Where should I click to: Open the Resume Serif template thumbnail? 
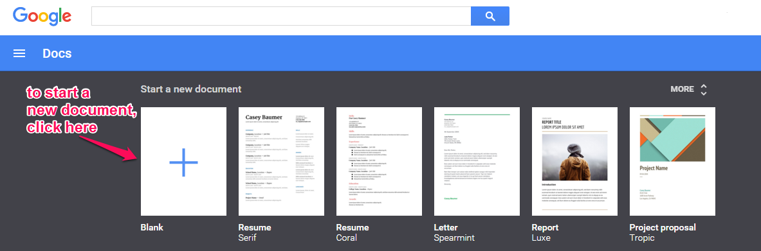pyautogui.click(x=282, y=161)
